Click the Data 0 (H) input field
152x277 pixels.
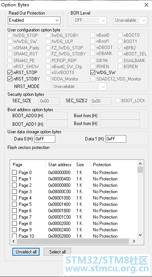pyautogui.click(x=45, y=139)
